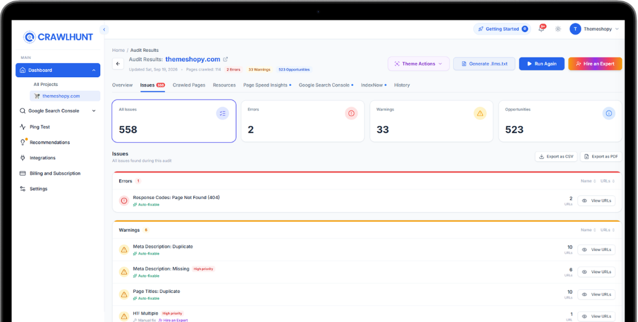Click Hire an Expert link under H1: Multiple
The image size is (638, 322).
point(174,320)
